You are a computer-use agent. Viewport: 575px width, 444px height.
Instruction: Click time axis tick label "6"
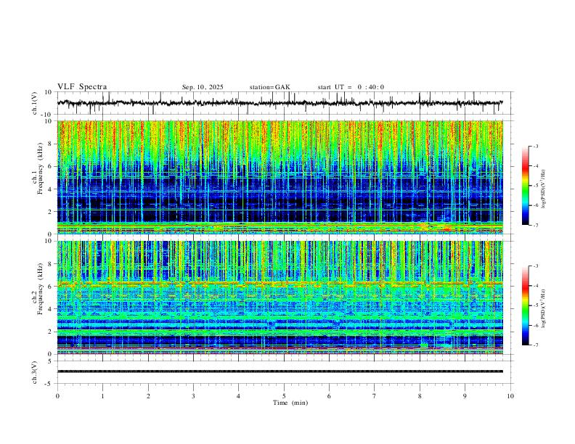[x=330, y=396]
